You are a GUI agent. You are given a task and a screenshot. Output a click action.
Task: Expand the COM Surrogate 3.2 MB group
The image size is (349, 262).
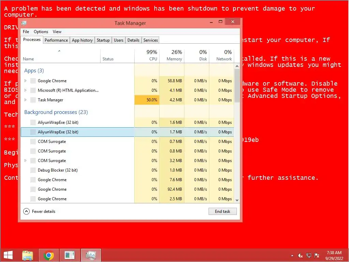[x=25, y=160]
